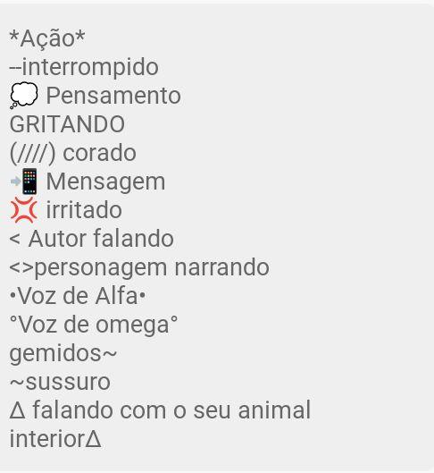Viewport: 434px width, 473px height.
Task: Click the text Autor falando
Action: click(x=101, y=239)
